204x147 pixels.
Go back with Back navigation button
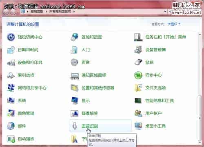(x=6, y=12)
